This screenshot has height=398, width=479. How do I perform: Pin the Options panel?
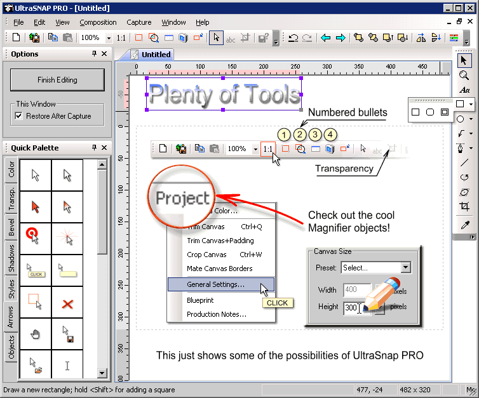click(95, 54)
